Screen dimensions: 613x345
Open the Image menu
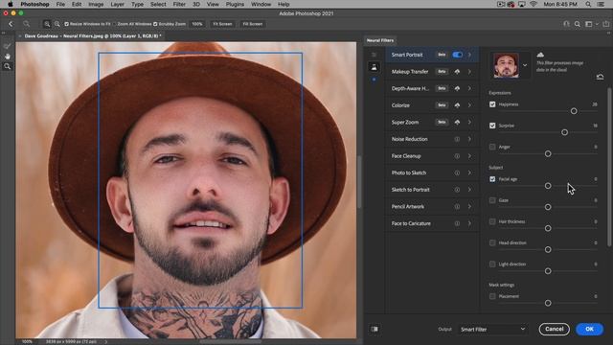(x=96, y=4)
